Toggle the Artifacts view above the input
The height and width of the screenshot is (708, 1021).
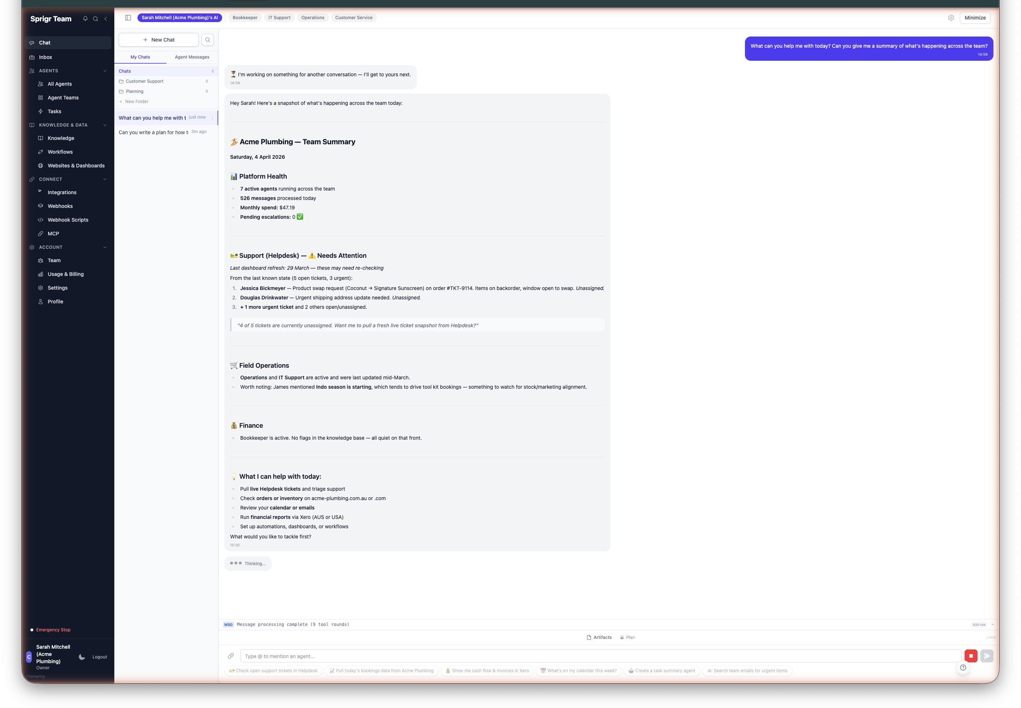coord(599,637)
